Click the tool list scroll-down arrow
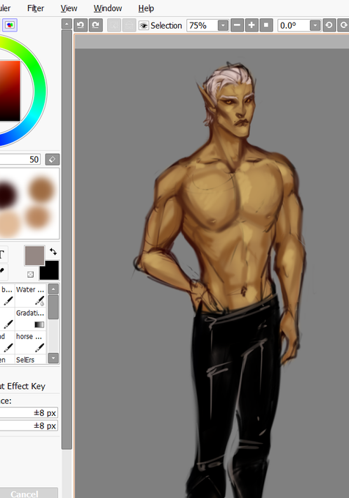Screen dimensions: 349x498 pyautogui.click(x=54, y=358)
